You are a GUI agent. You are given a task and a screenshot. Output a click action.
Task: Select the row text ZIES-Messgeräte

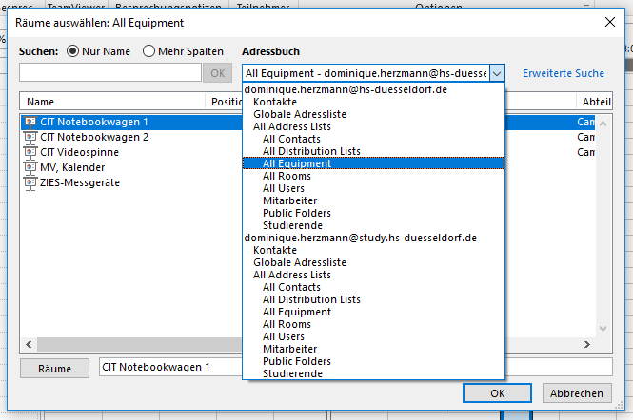80,182
